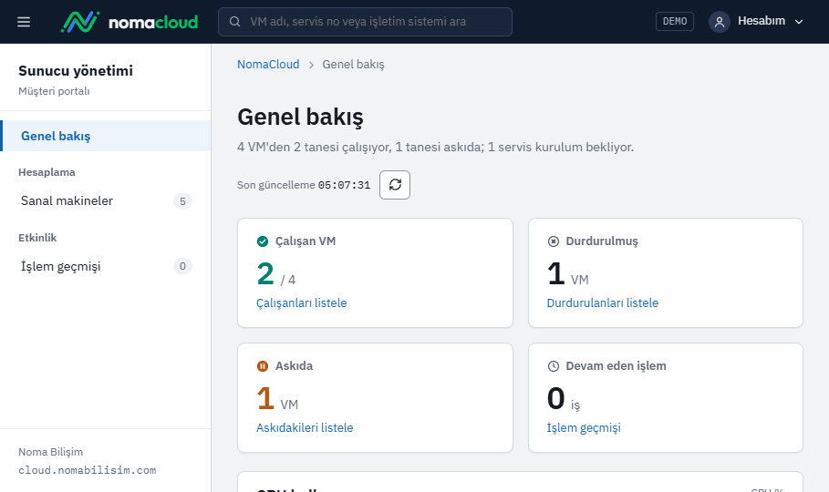Open the Hesabım account menu
This screenshot has width=829, height=492.
click(x=756, y=22)
